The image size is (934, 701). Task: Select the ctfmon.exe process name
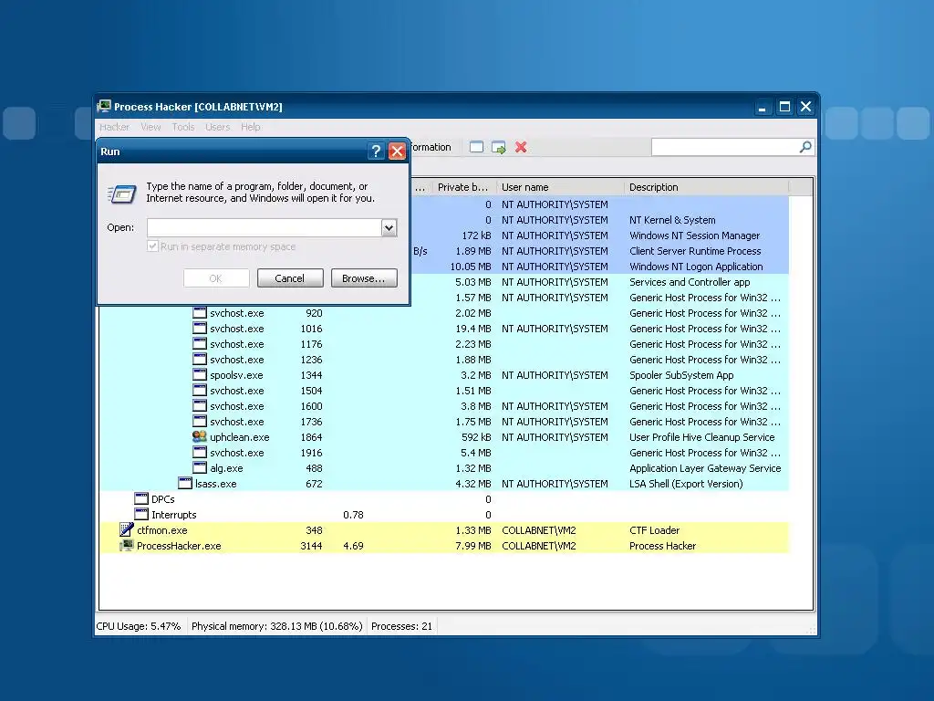coord(162,530)
